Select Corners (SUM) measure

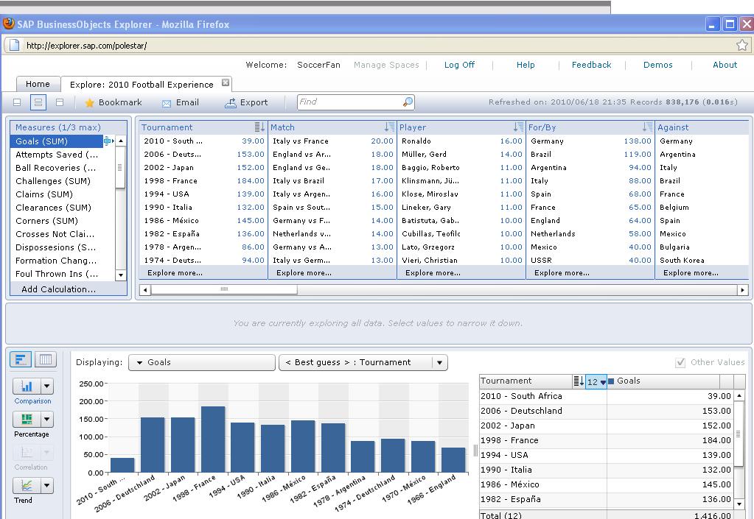[x=46, y=221]
